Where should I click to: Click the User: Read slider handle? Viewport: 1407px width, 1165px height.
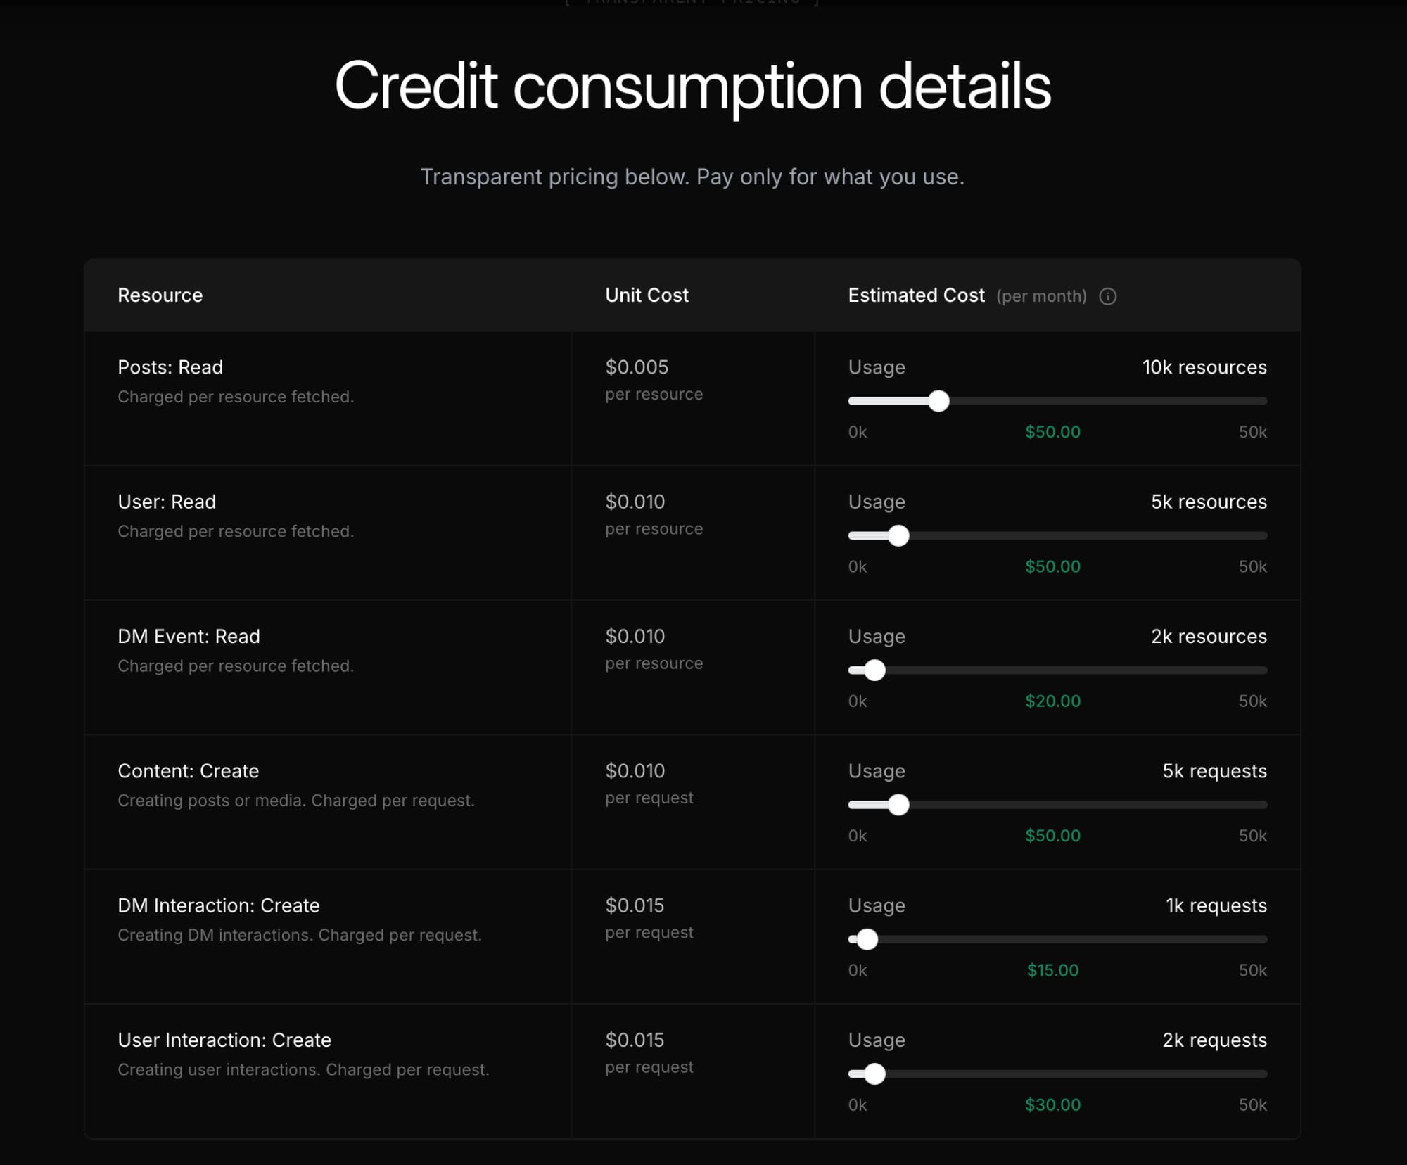898,535
